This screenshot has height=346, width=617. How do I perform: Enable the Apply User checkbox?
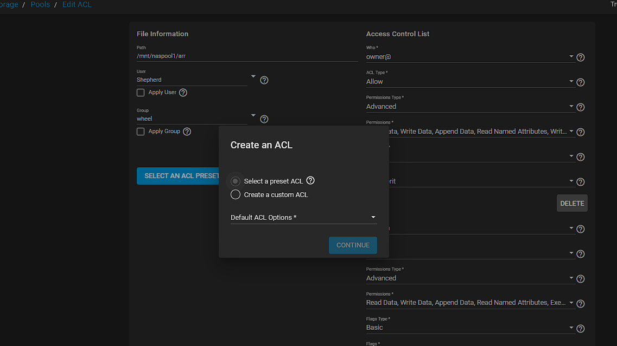pyautogui.click(x=141, y=93)
